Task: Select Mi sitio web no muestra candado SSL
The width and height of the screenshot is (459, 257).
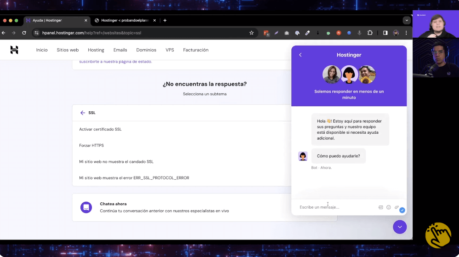Action: 116,162
